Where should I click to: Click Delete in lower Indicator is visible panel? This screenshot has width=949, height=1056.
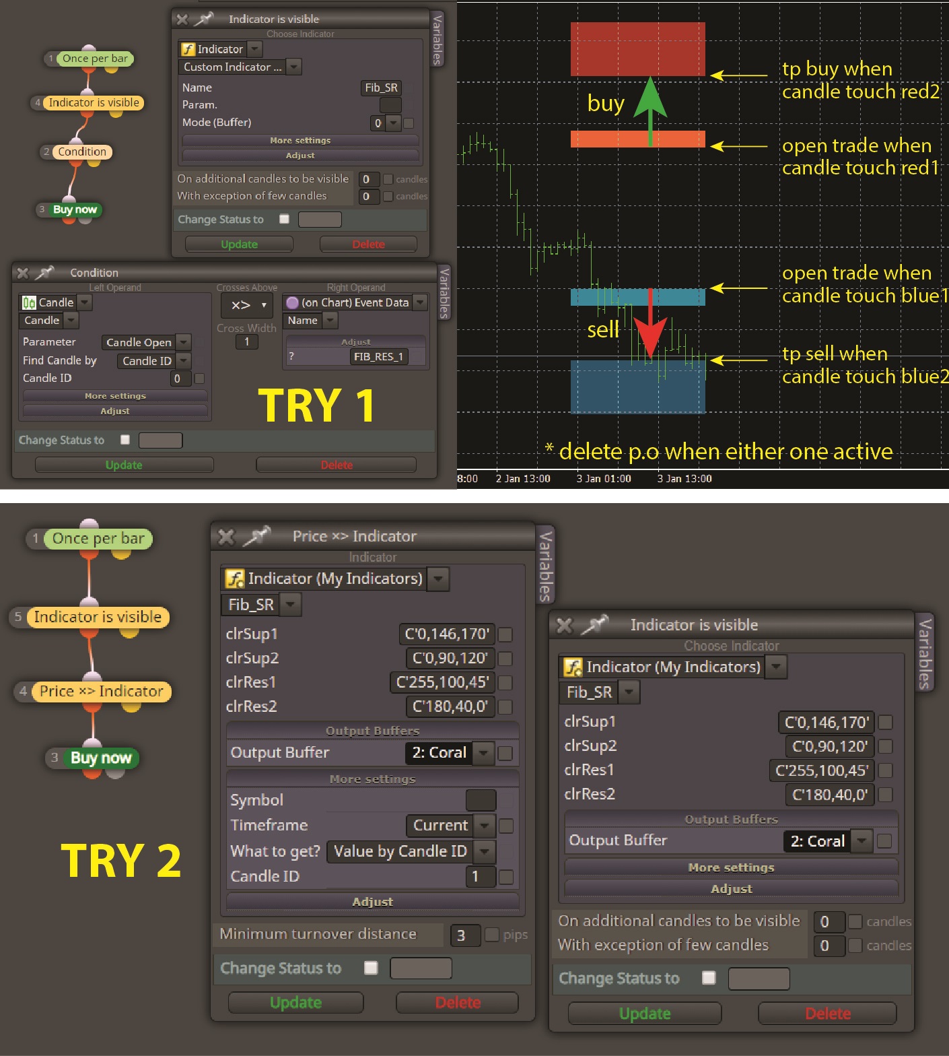point(827,1013)
